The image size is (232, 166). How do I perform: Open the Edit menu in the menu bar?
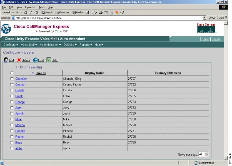tap(11, 7)
